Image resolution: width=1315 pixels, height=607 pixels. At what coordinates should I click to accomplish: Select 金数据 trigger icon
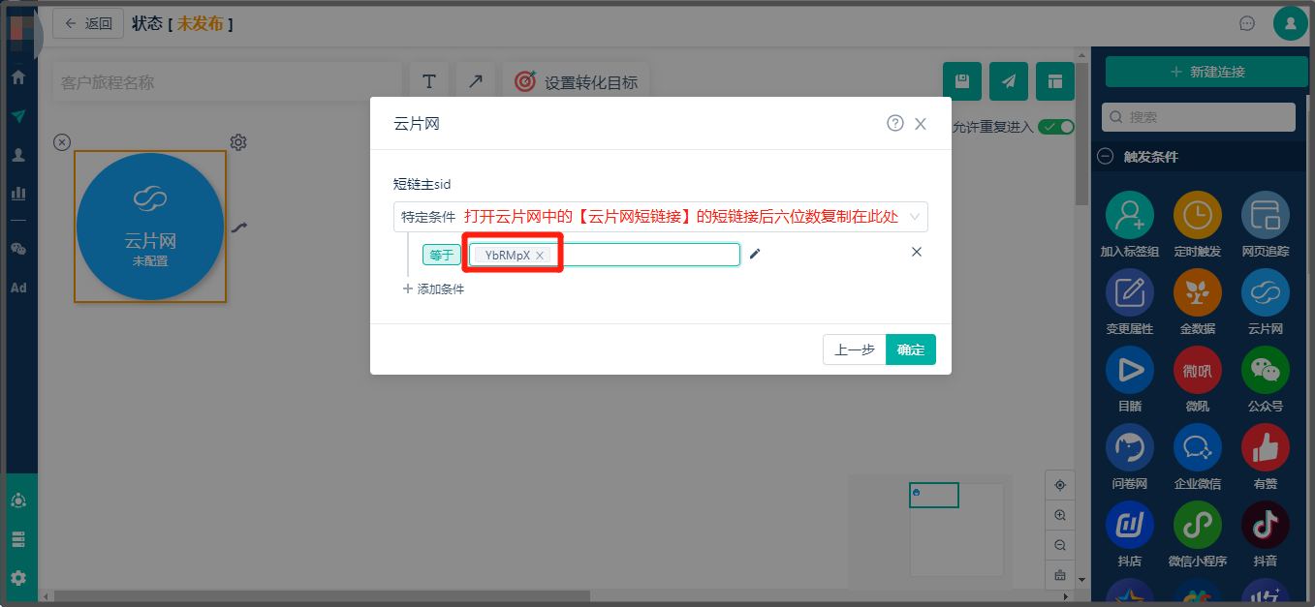1198,292
